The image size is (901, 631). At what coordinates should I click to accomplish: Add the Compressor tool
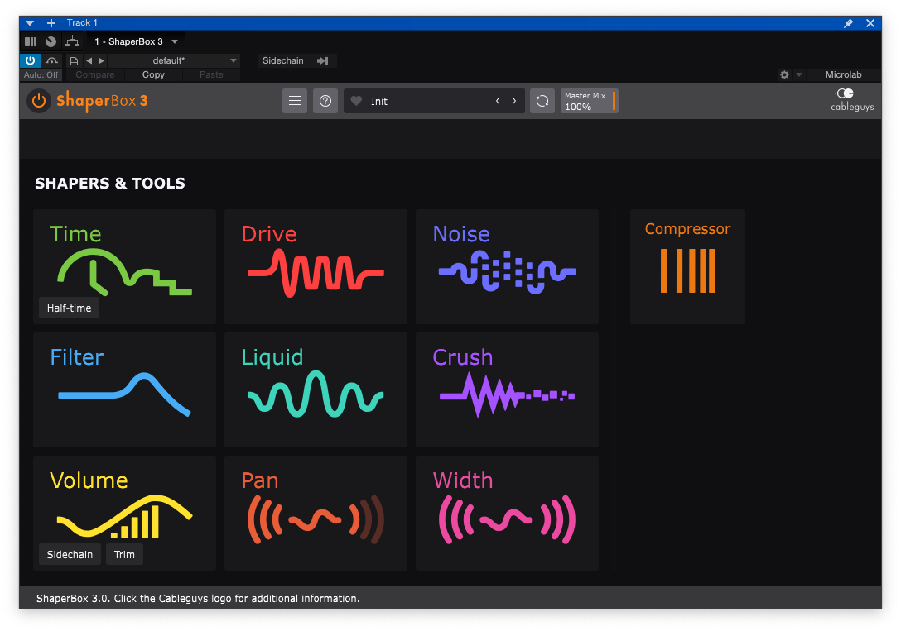tap(687, 267)
